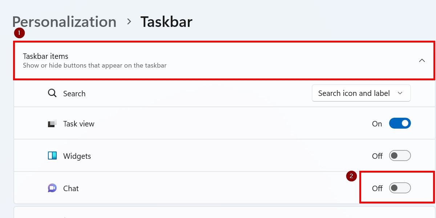The height and width of the screenshot is (218, 436).
Task: Navigate back to Personalization
Action: point(64,22)
